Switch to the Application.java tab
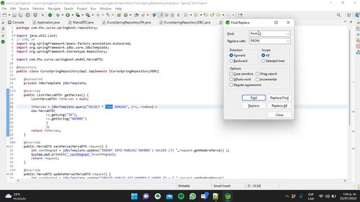This screenshot has height=202, width=360. click(46, 22)
